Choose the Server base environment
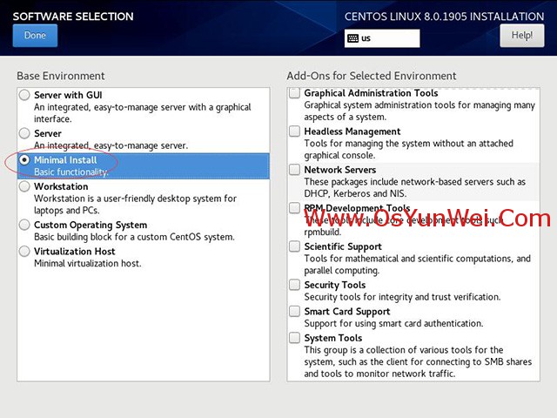The width and height of the screenshot is (557, 418). (24, 134)
